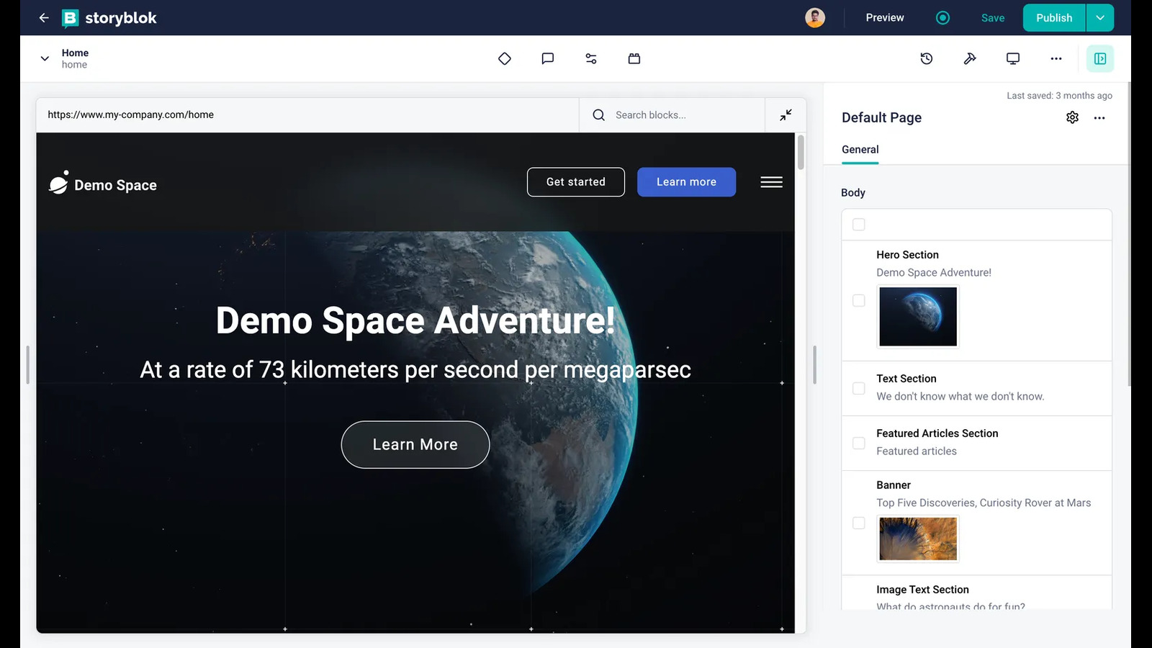Click the magnifier icon in Search blocks

[x=598, y=114]
